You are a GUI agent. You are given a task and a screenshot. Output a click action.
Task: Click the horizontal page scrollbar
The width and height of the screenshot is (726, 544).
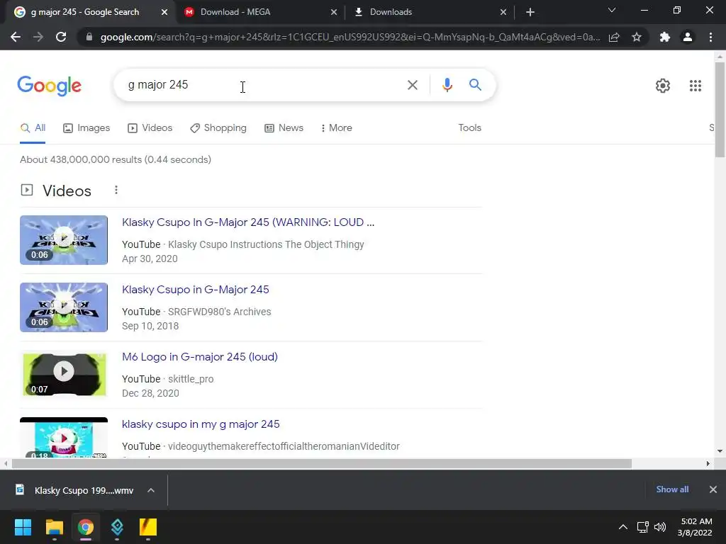(322, 463)
